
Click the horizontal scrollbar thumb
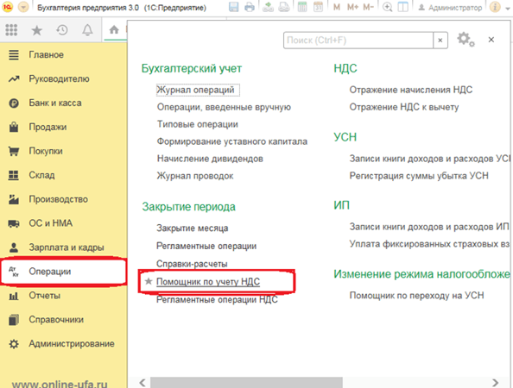click(246, 383)
